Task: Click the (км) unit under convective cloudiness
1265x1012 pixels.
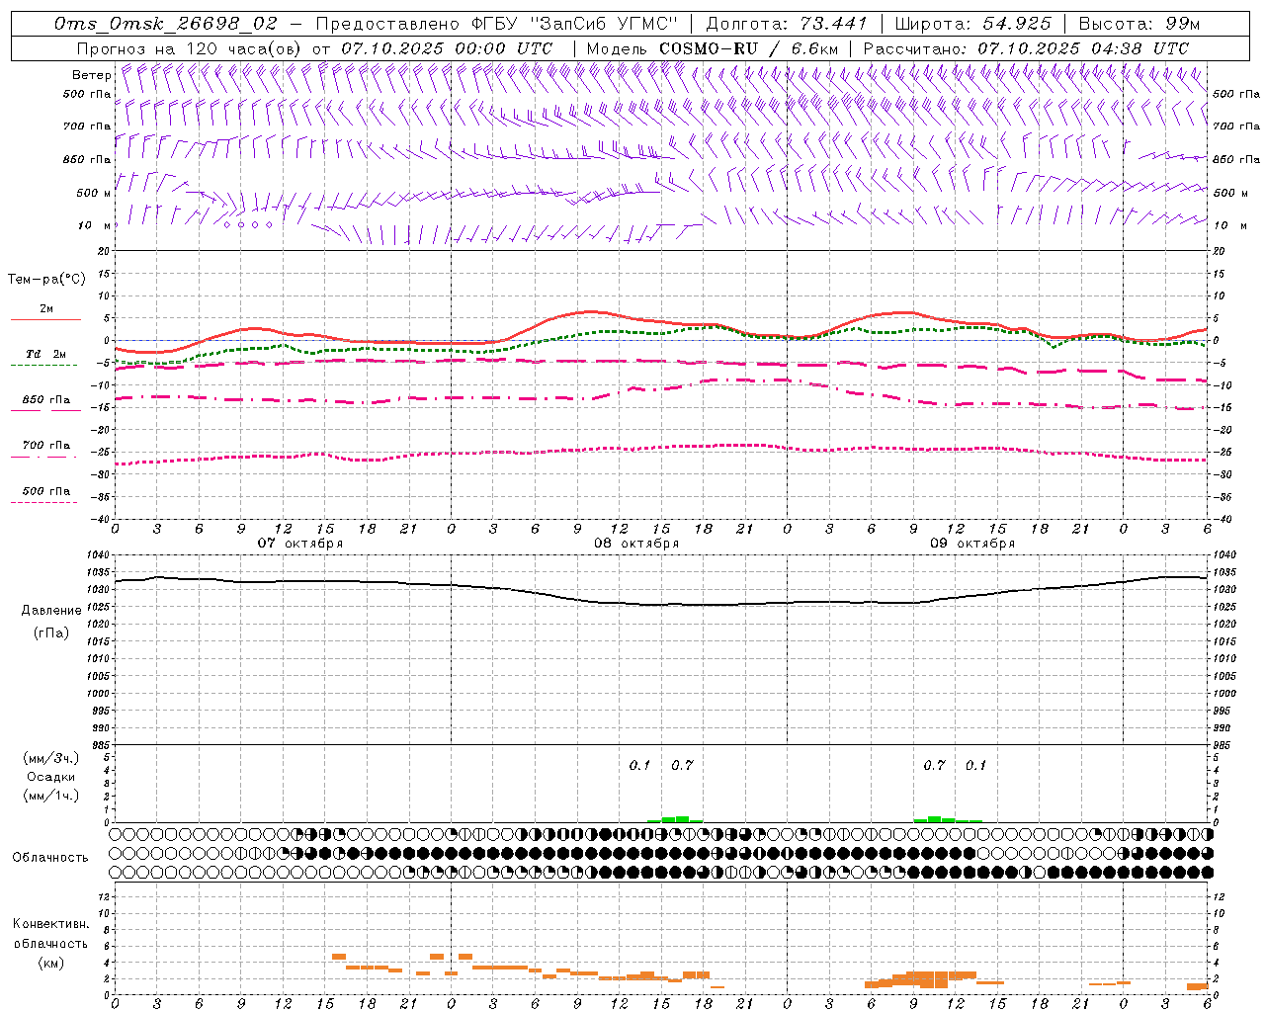Action: tap(50, 963)
